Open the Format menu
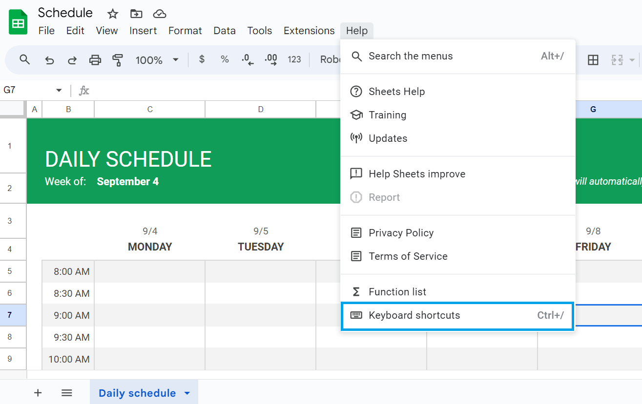642x404 pixels. [185, 31]
